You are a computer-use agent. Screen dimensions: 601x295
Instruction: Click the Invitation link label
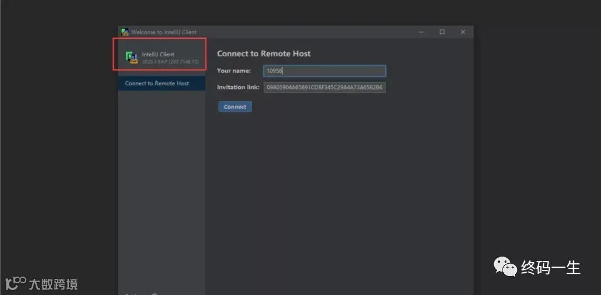(238, 87)
